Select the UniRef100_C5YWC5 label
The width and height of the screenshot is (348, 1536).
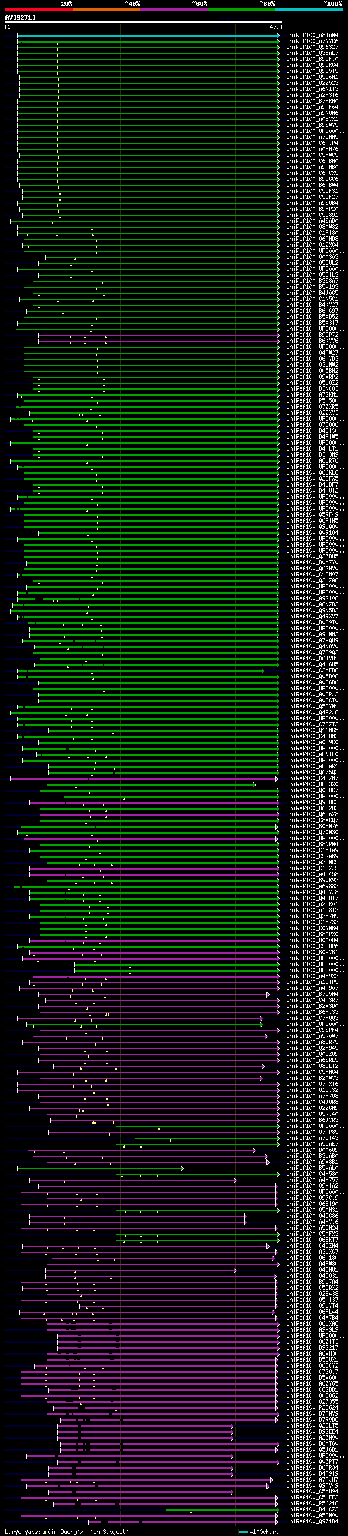coord(312,155)
